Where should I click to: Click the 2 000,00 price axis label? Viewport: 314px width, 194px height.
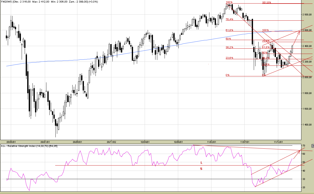point(307,77)
